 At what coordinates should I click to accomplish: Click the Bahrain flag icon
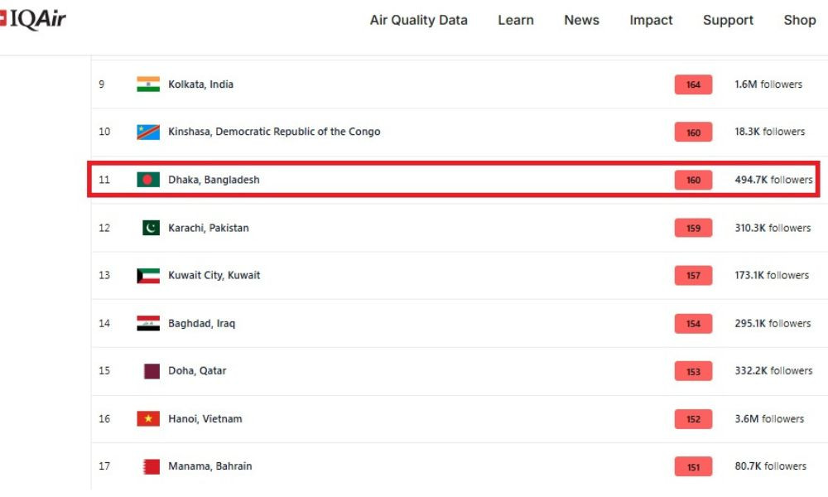tap(152, 466)
